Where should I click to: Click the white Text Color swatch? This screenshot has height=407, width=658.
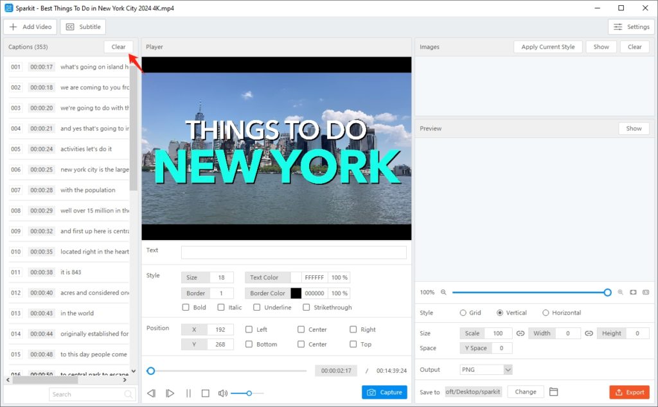[x=296, y=277]
